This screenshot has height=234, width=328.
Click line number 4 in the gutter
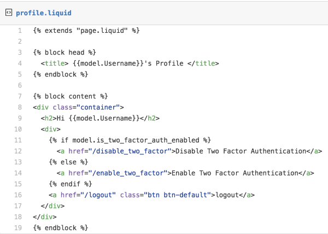point(20,63)
